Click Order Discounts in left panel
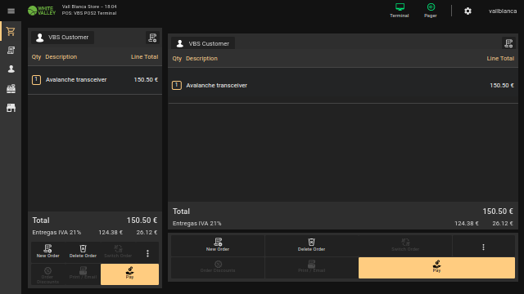This screenshot has width=524, height=294. pyautogui.click(x=47, y=274)
